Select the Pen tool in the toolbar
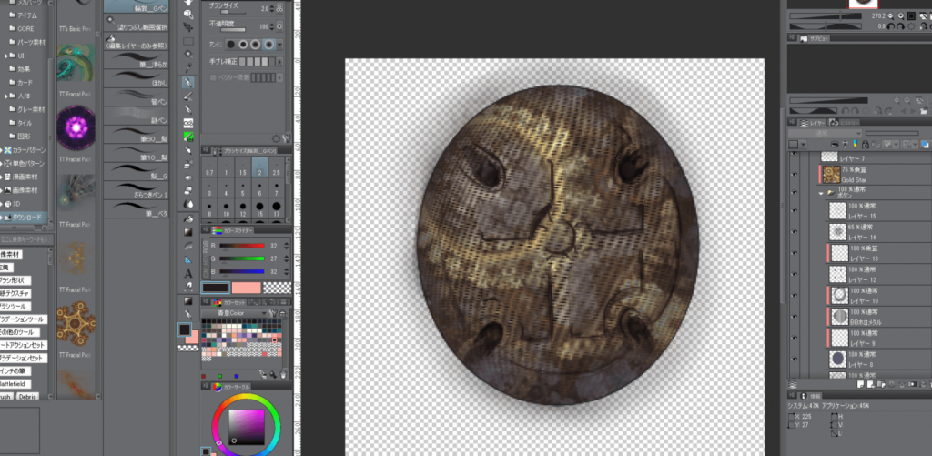932x456 pixels. click(x=188, y=81)
